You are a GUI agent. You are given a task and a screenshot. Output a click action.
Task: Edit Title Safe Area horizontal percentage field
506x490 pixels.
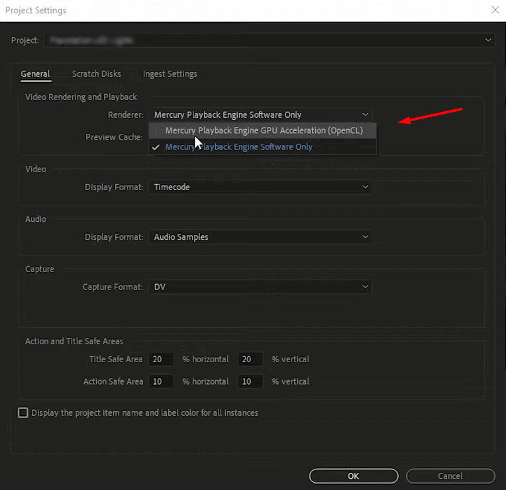click(x=161, y=360)
